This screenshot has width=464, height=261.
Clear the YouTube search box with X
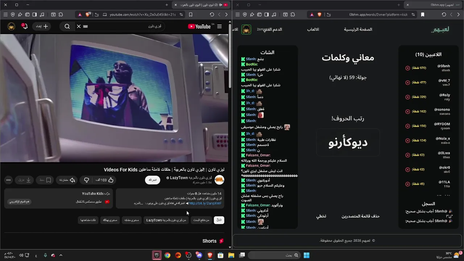pos(79,26)
